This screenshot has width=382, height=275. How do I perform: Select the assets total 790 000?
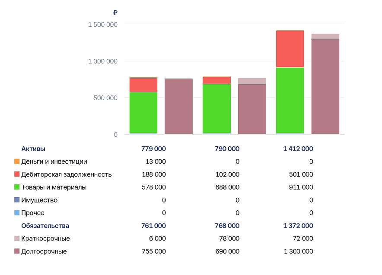click(x=227, y=149)
